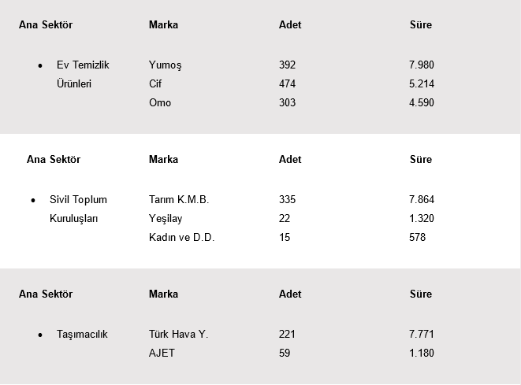Select the Kadın ve D.D. cell
The width and height of the screenshot is (521, 385).
tap(181, 238)
